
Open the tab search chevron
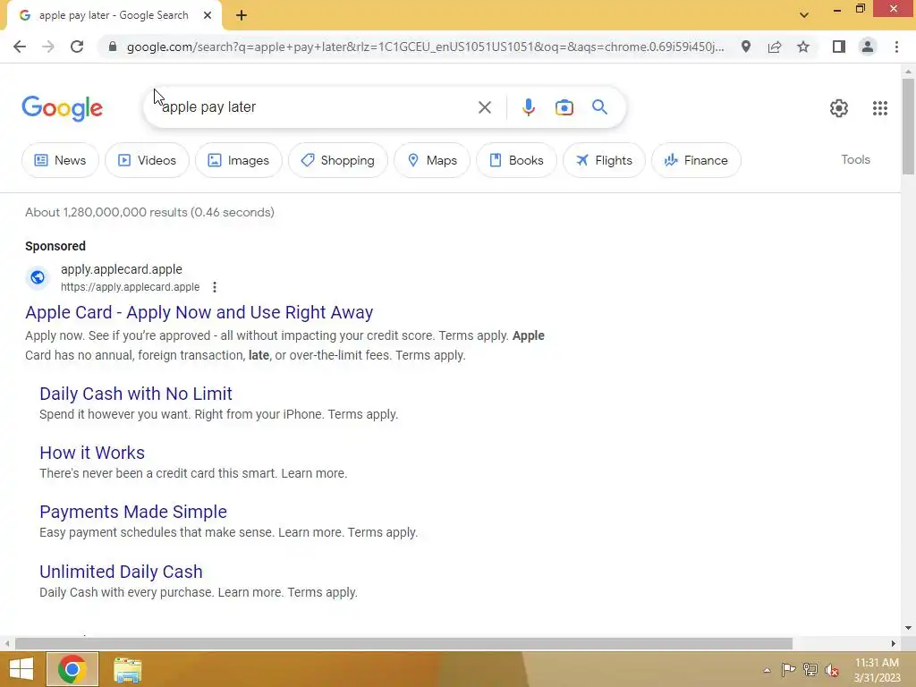[x=804, y=15]
